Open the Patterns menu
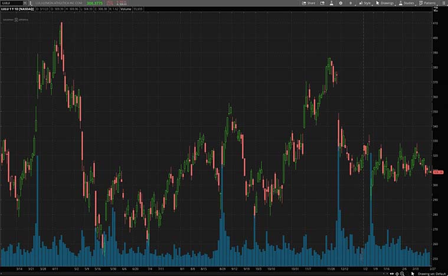Screen dimensions: 448x276 427,3
